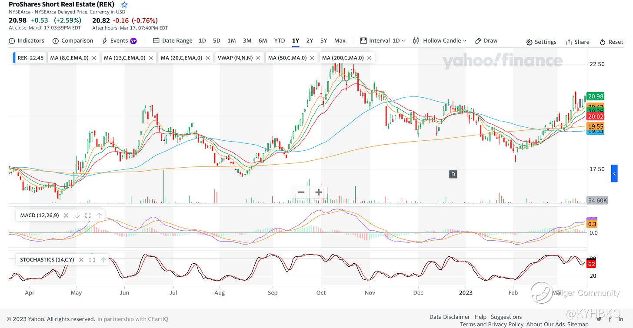The image size is (633, 328).
Task: Remove the MA (8,C,EMA,0) indicator
Action: click(94, 57)
